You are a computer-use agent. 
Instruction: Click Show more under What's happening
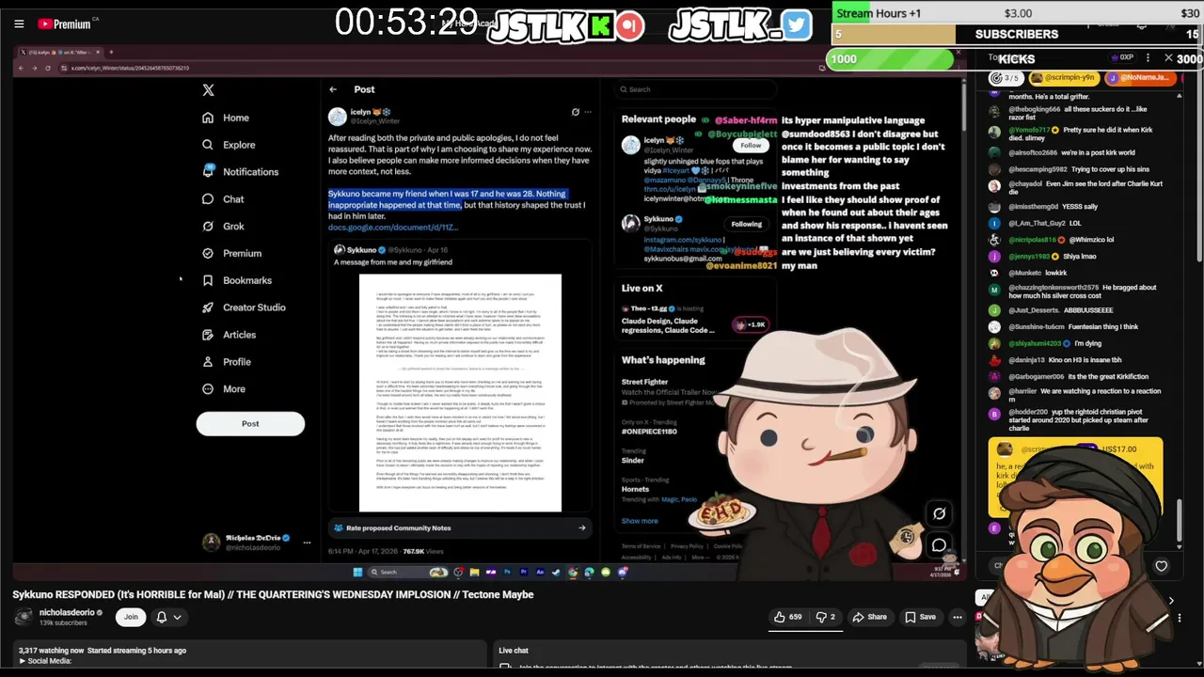640,521
